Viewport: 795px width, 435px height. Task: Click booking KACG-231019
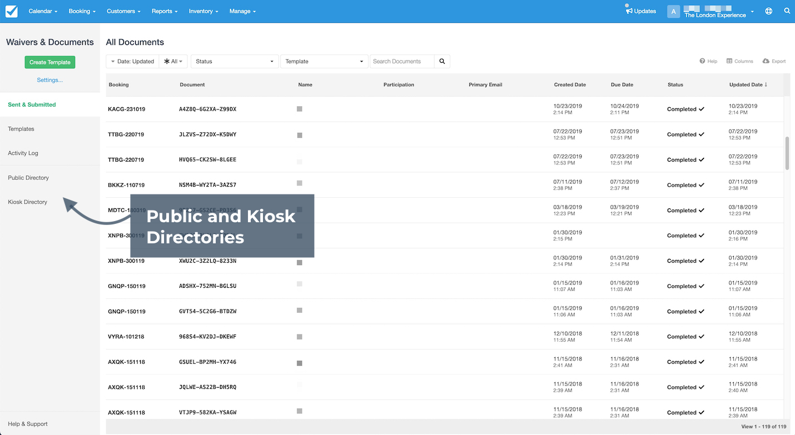(x=126, y=109)
